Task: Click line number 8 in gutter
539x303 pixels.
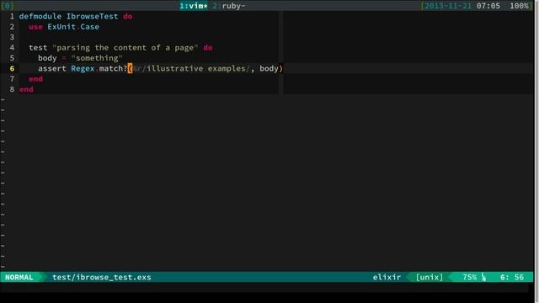Action: pyautogui.click(x=12, y=89)
